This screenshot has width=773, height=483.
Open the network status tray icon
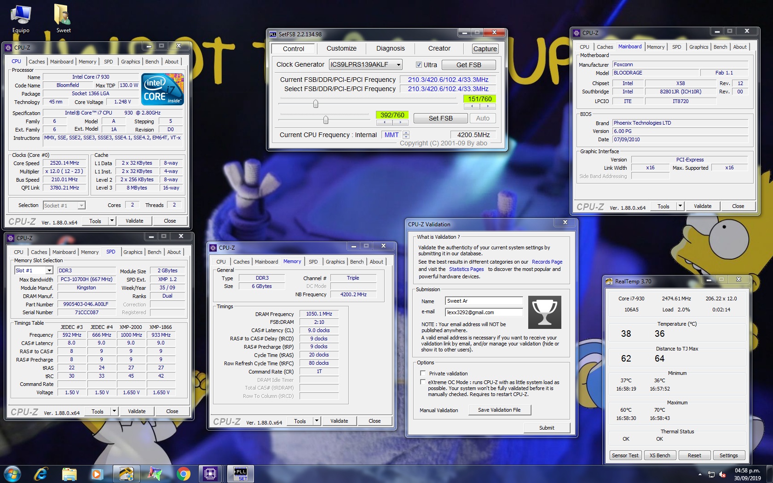coord(711,474)
